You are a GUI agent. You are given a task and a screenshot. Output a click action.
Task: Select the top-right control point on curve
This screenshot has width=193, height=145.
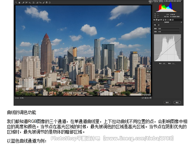181,39
